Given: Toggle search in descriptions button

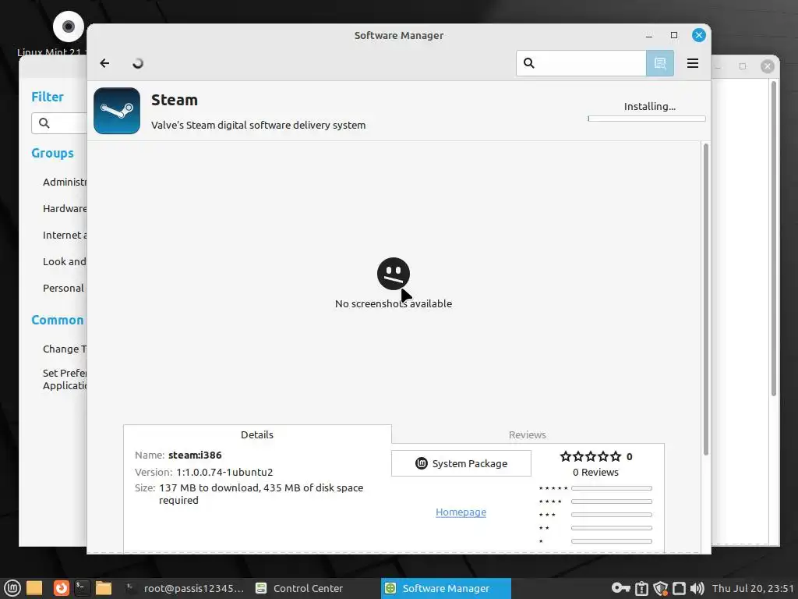Looking at the screenshot, I should tap(660, 63).
